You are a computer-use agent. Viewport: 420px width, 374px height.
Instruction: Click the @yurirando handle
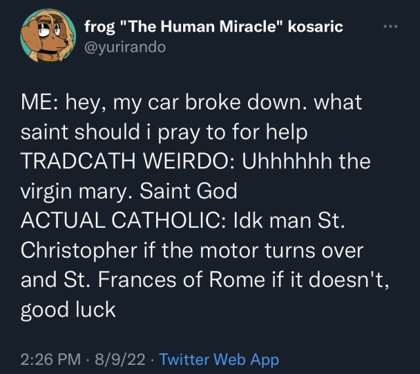[x=125, y=47]
